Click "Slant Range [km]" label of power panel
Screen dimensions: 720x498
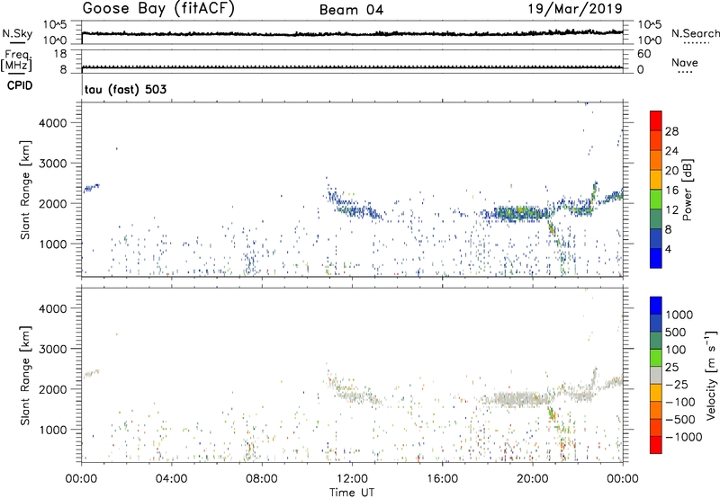click(25, 190)
